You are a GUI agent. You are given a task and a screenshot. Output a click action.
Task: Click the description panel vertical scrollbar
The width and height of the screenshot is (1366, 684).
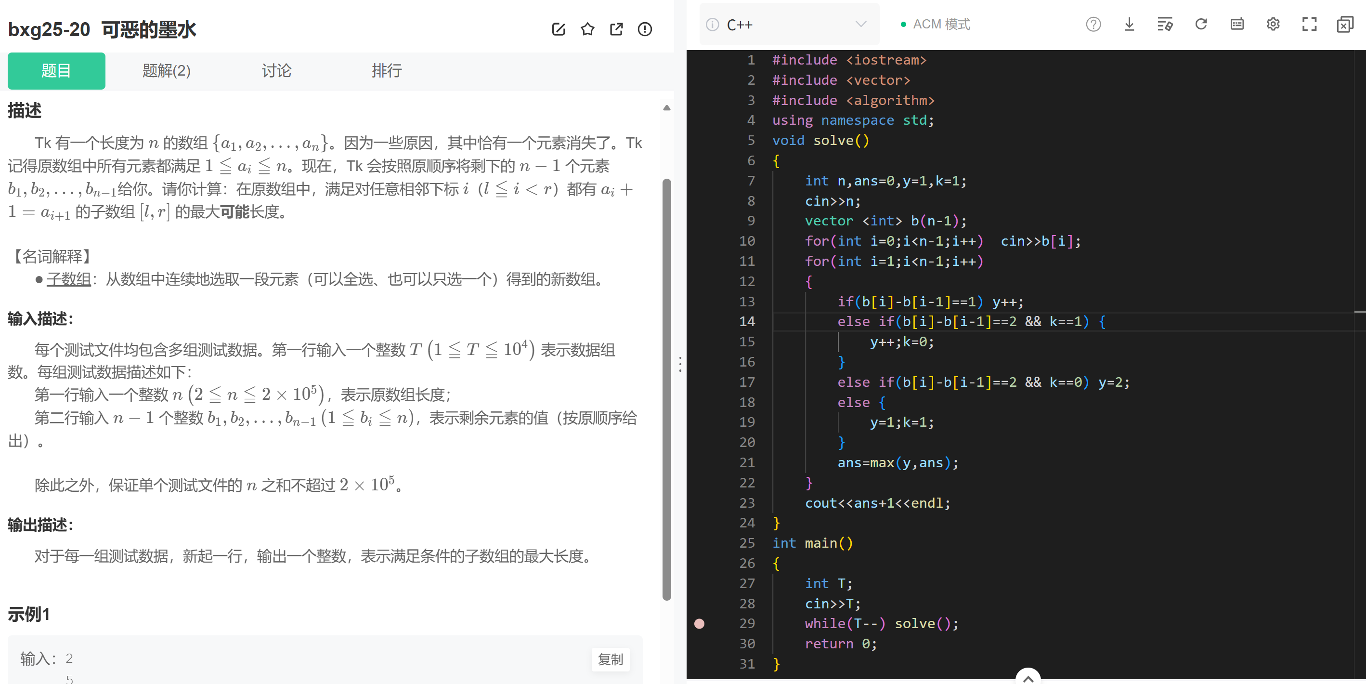[666, 389]
